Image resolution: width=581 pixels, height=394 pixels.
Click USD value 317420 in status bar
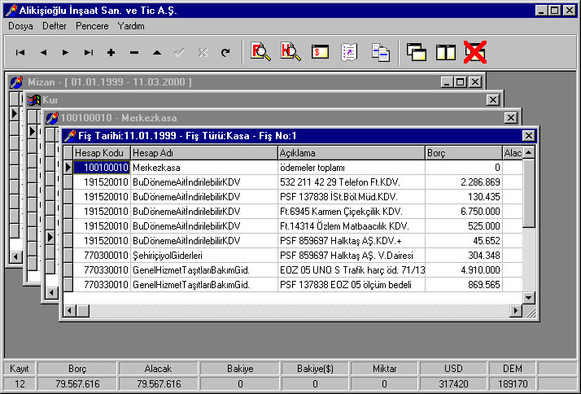point(453,383)
